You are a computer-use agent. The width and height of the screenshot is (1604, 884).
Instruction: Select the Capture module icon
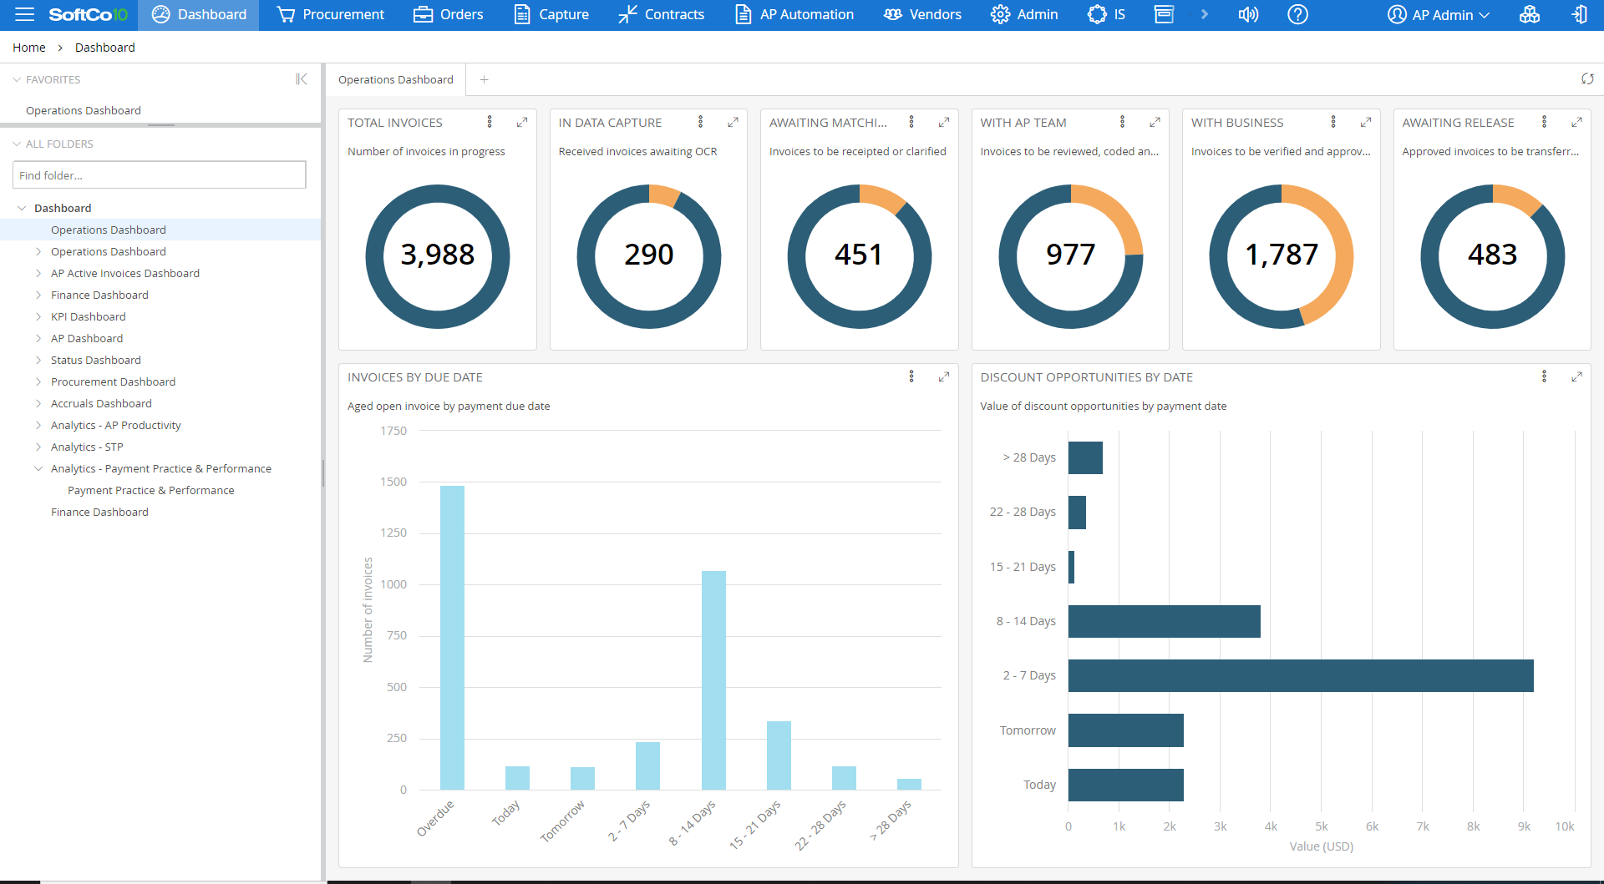click(520, 14)
